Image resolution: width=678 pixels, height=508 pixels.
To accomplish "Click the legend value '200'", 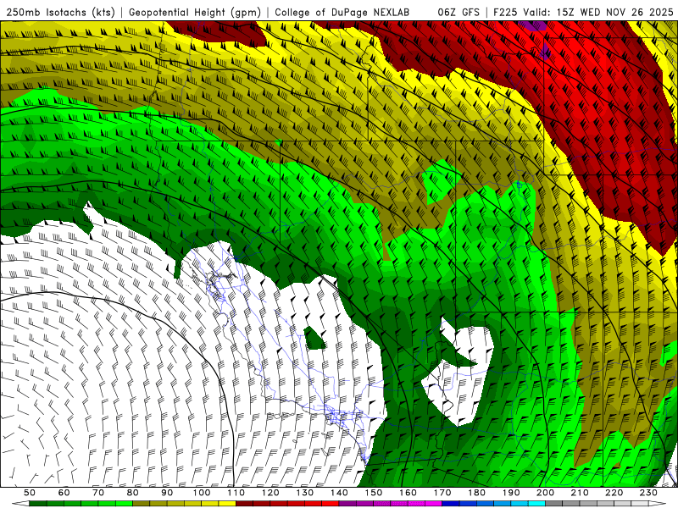I will coord(545,493).
